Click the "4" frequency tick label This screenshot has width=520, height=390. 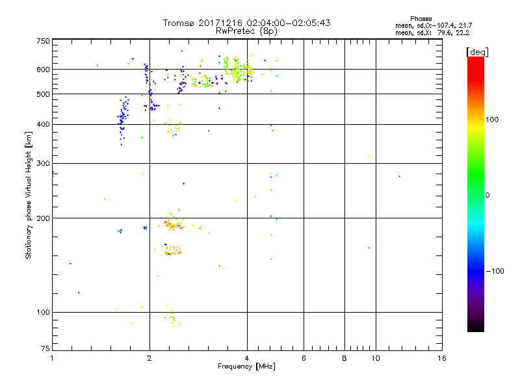tap(247, 358)
